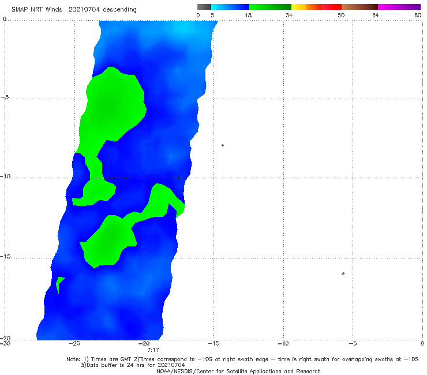
Task: Click the small green patch near -16 latitude
Action: click(x=59, y=283)
